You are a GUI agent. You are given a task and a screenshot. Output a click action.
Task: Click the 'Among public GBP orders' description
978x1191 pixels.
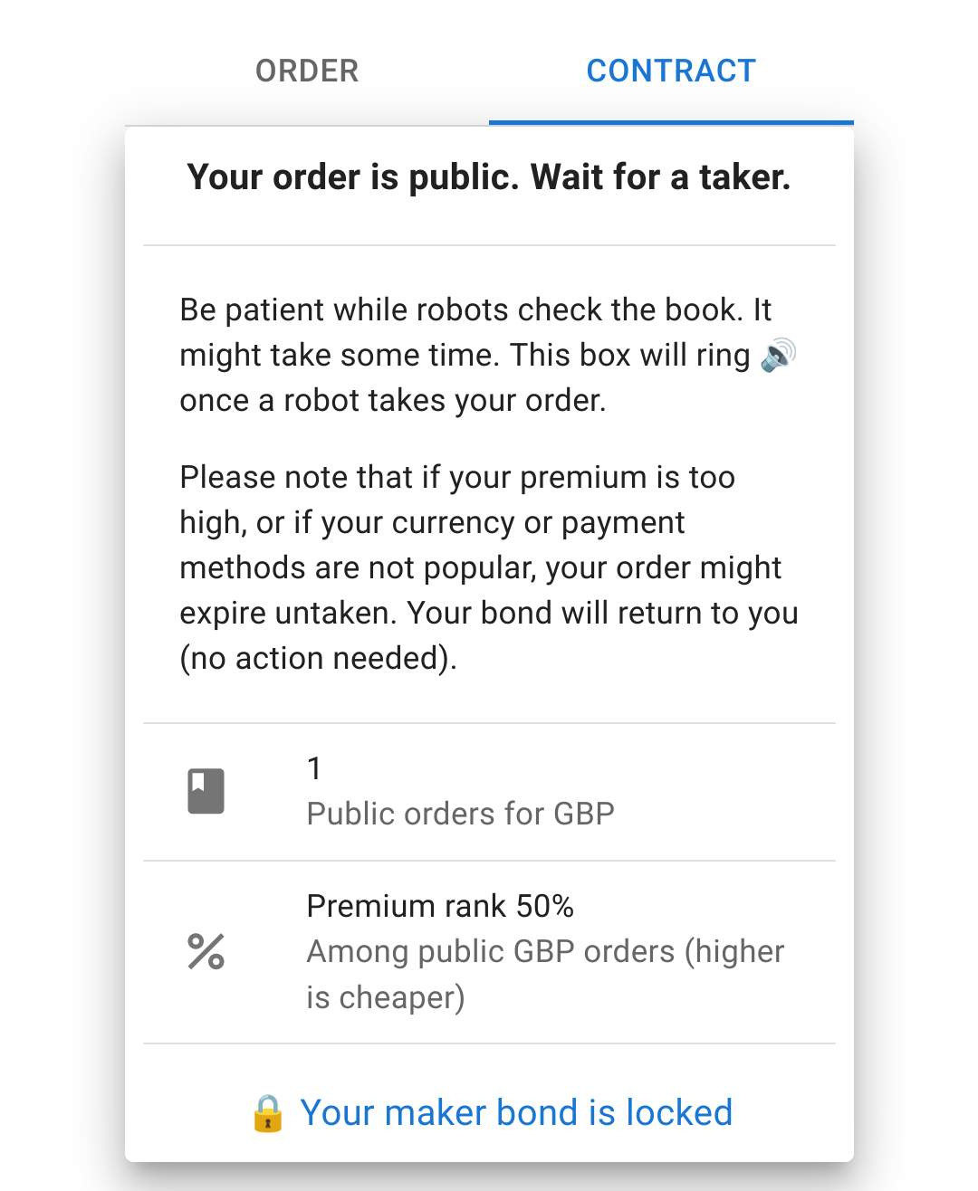tap(545, 952)
